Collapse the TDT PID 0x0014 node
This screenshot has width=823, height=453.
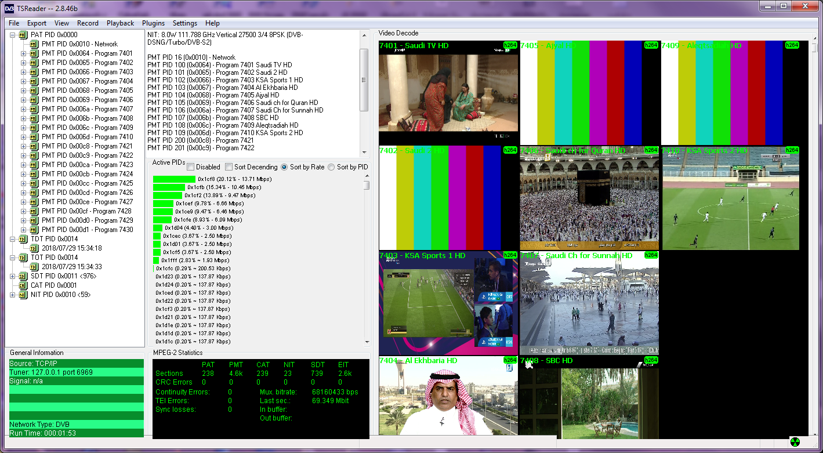click(x=13, y=239)
